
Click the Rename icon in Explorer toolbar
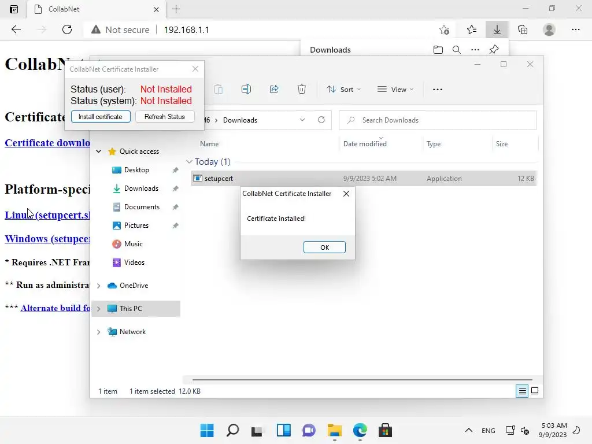point(246,90)
